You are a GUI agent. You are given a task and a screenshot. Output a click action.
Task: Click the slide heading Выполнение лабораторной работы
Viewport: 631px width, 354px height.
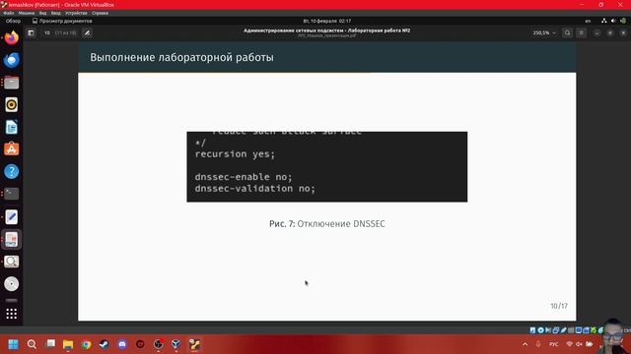181,57
